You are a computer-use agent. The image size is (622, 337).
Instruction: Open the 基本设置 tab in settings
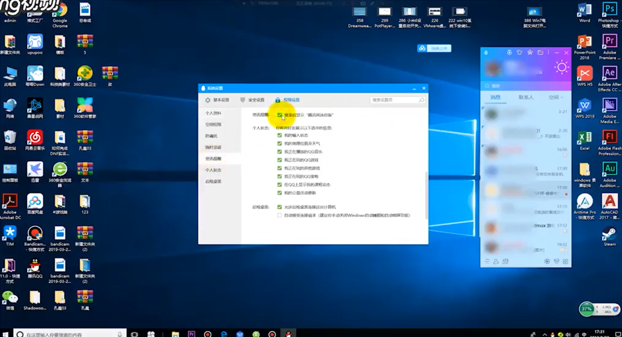tap(217, 100)
